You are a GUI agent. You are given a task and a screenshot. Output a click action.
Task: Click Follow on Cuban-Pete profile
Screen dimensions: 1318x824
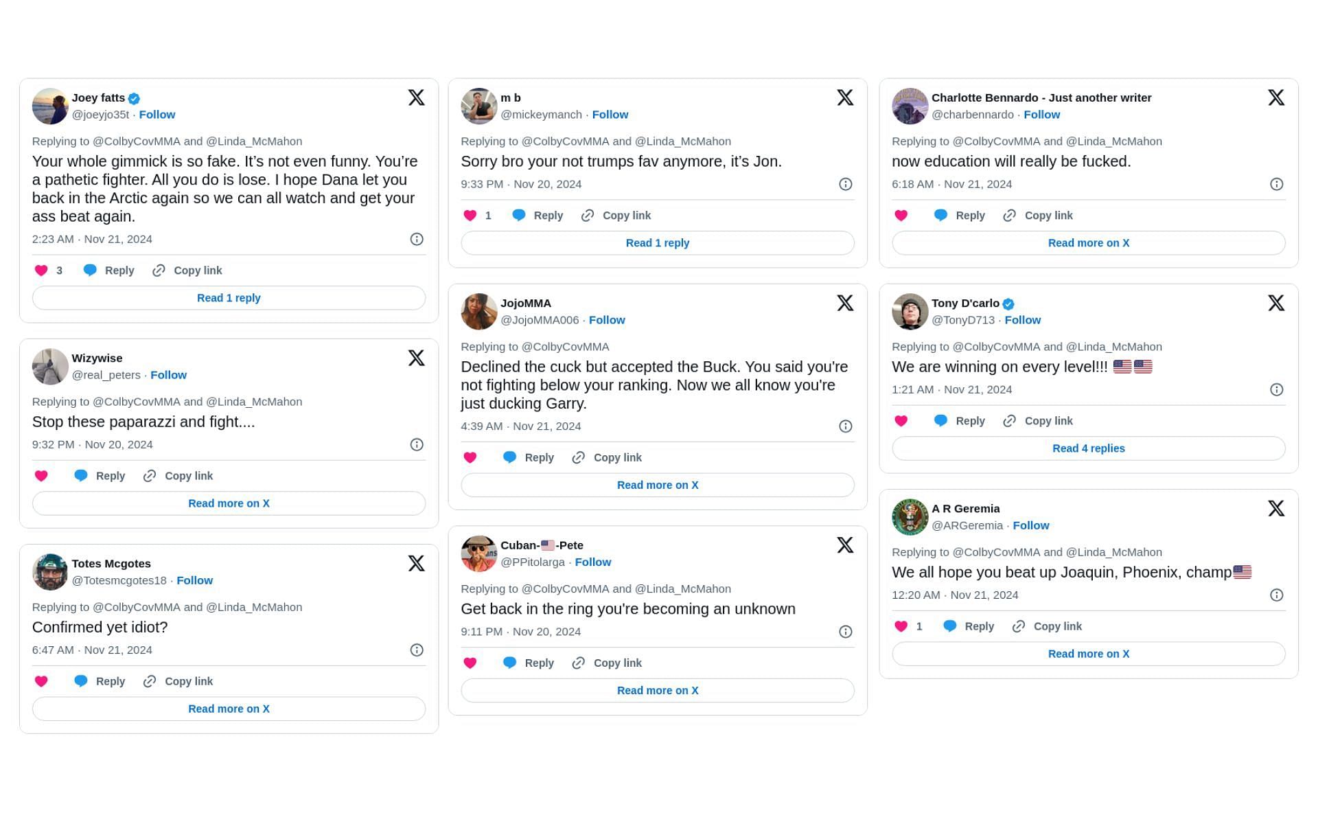point(593,561)
